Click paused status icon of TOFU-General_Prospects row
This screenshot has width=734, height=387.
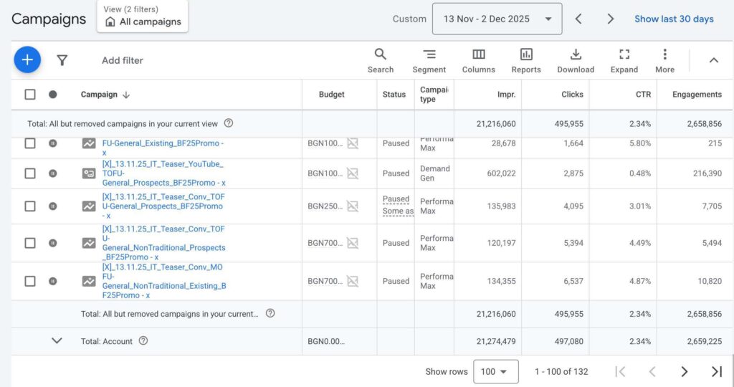click(53, 206)
